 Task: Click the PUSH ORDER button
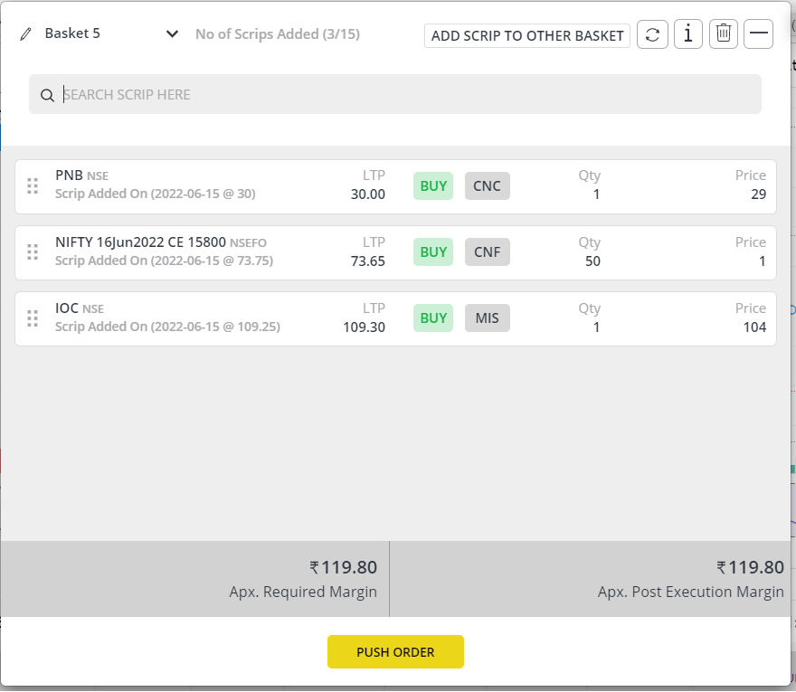click(395, 652)
